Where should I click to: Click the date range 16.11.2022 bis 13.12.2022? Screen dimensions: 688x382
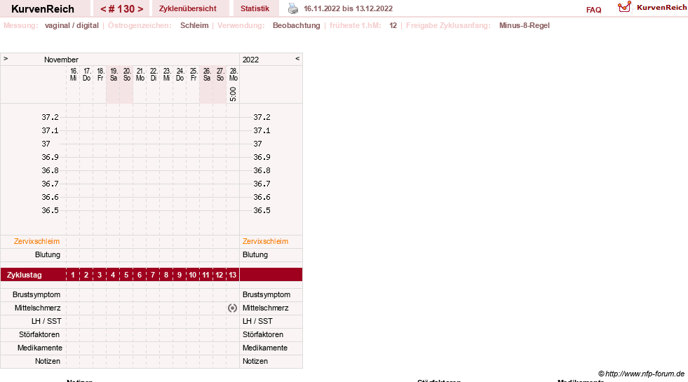point(349,8)
